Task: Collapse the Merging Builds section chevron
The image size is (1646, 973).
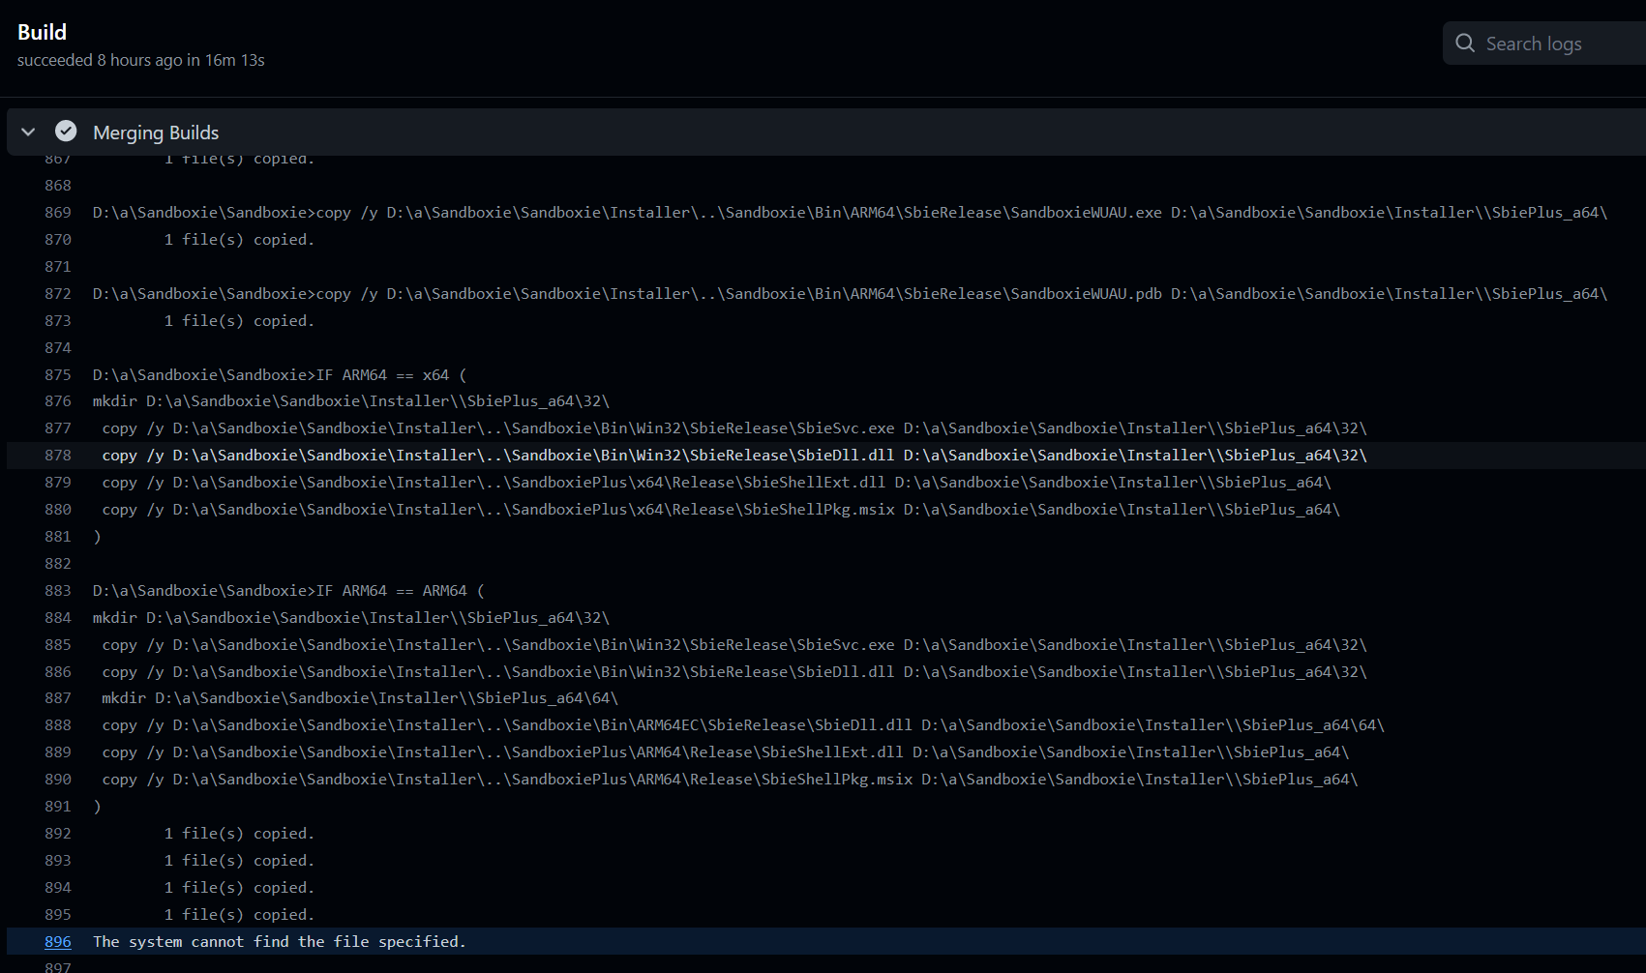Action: pos(28,132)
